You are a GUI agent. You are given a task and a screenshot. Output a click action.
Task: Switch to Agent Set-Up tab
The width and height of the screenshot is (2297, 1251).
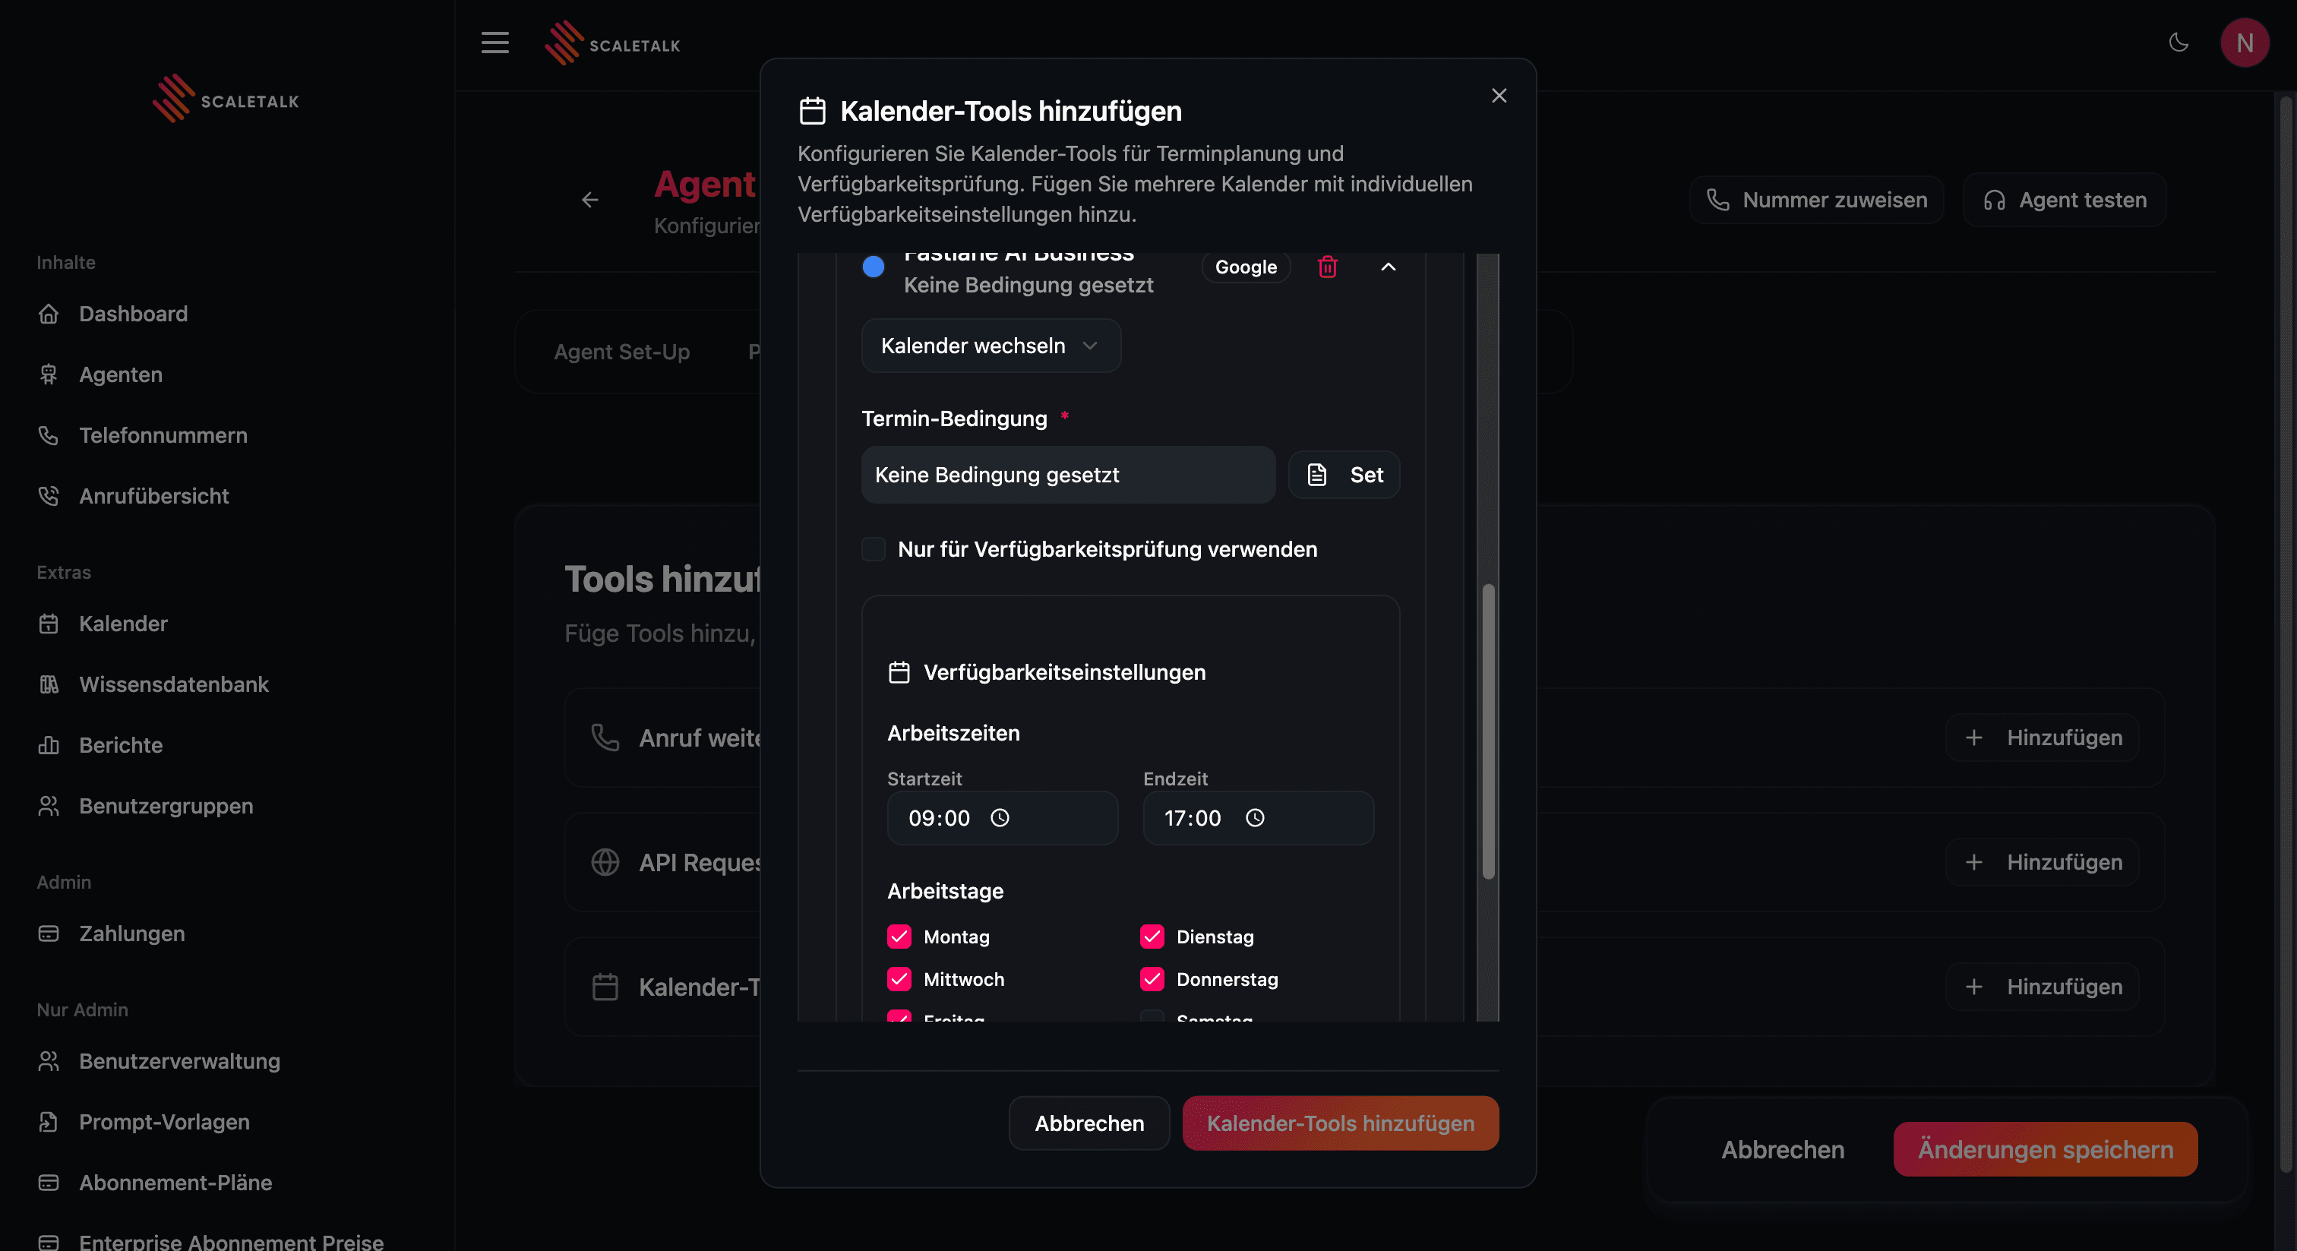(621, 352)
